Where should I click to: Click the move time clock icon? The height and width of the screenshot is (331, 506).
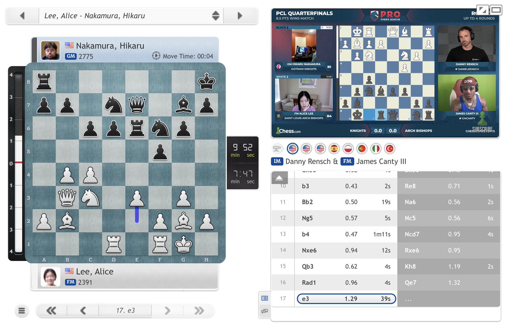click(156, 56)
